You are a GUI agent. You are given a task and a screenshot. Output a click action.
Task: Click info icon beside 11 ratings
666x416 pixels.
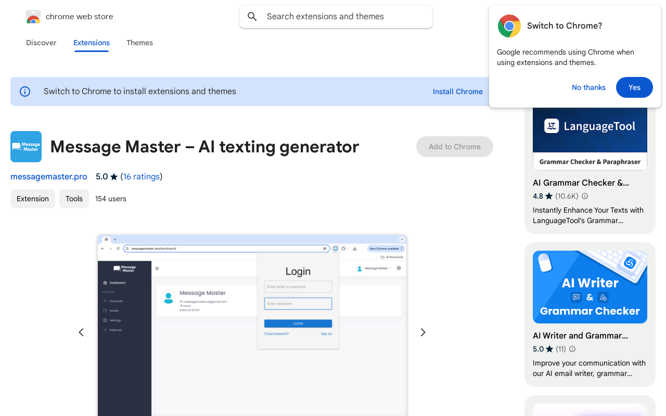(x=572, y=349)
